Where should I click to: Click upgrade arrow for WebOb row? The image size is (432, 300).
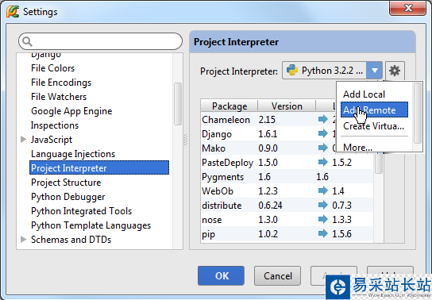tap(322, 190)
